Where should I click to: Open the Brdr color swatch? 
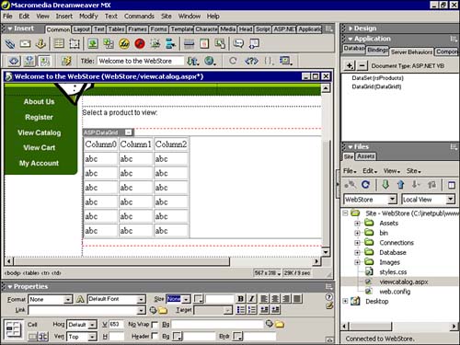click(x=237, y=337)
